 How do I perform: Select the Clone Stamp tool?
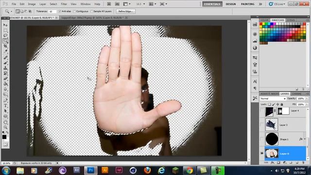5,68
